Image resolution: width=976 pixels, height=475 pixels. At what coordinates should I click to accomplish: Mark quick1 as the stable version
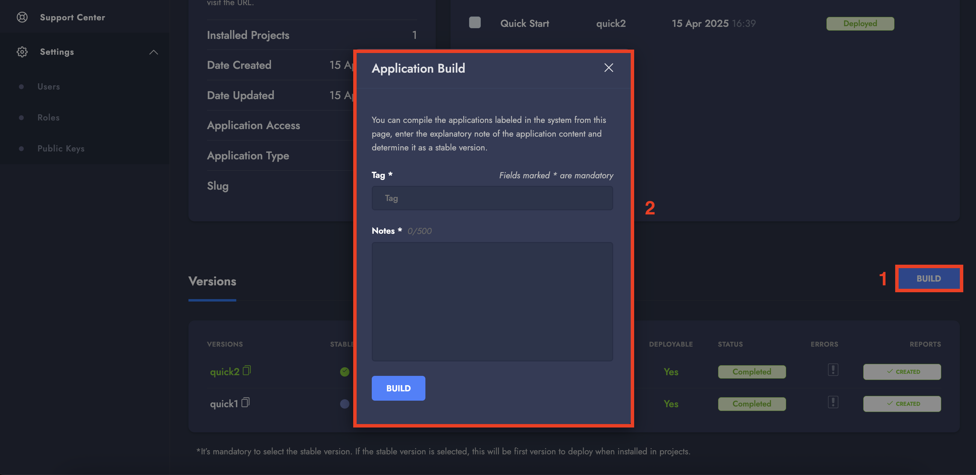click(344, 404)
